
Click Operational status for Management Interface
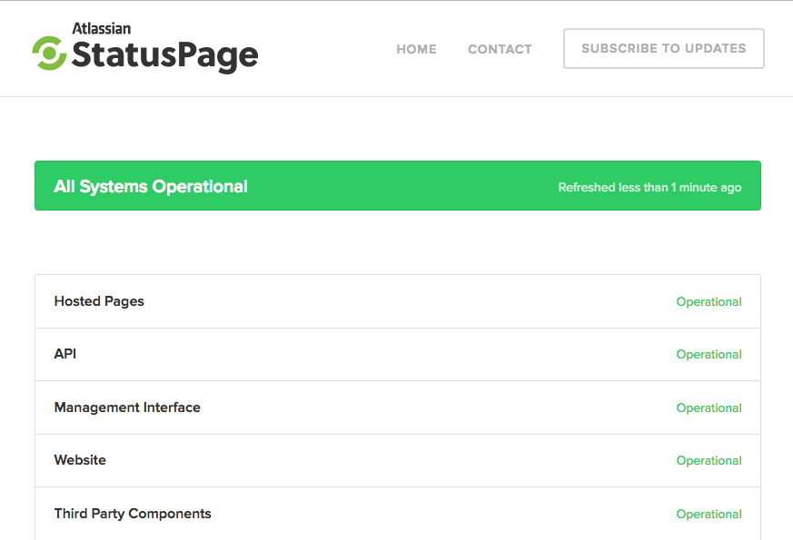pyautogui.click(x=709, y=408)
